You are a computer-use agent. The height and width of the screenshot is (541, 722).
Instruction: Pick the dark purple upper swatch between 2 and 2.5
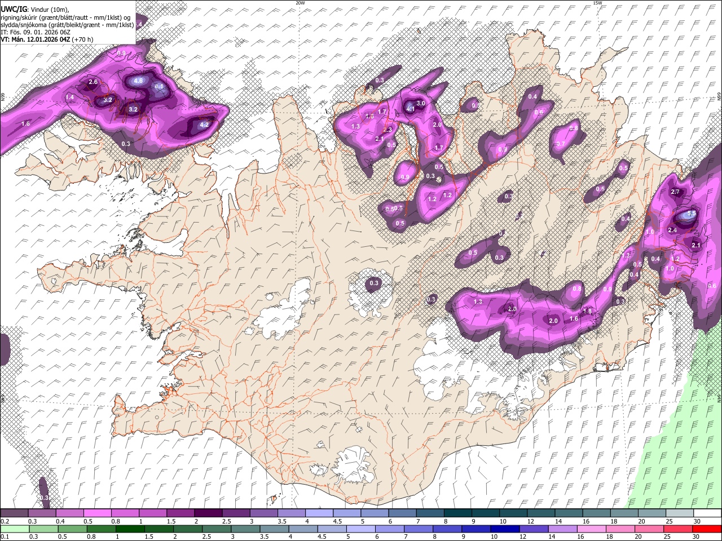(x=208, y=513)
